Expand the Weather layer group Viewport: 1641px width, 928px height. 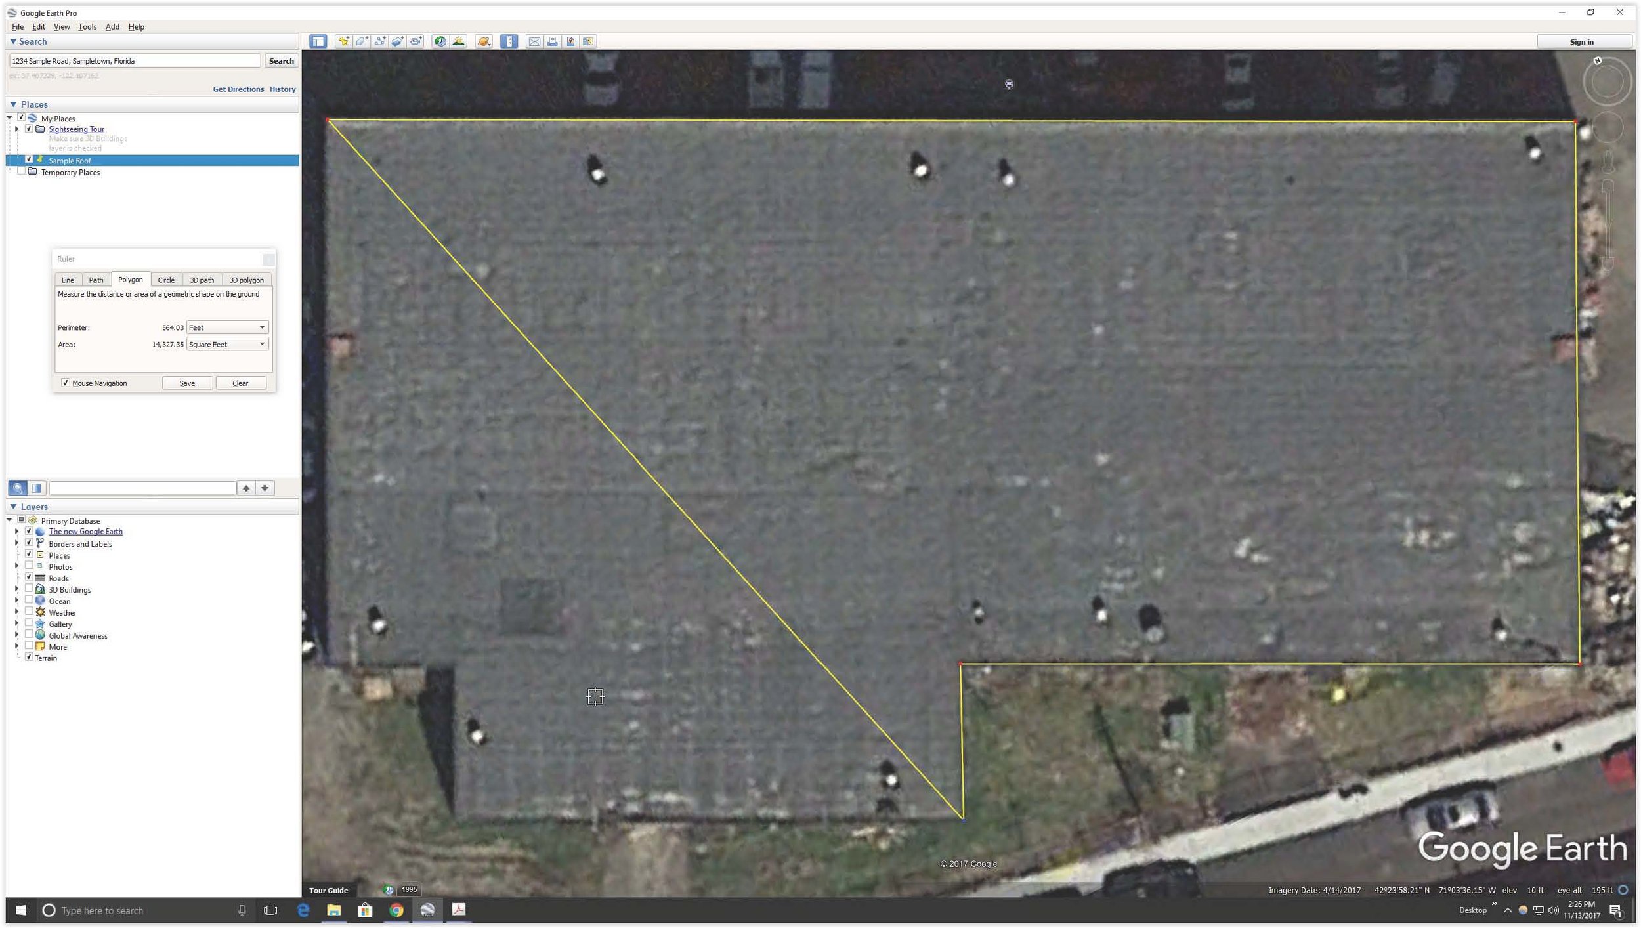point(17,612)
